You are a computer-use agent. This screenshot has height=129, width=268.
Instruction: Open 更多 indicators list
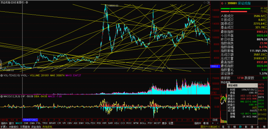click(x=164, y=123)
